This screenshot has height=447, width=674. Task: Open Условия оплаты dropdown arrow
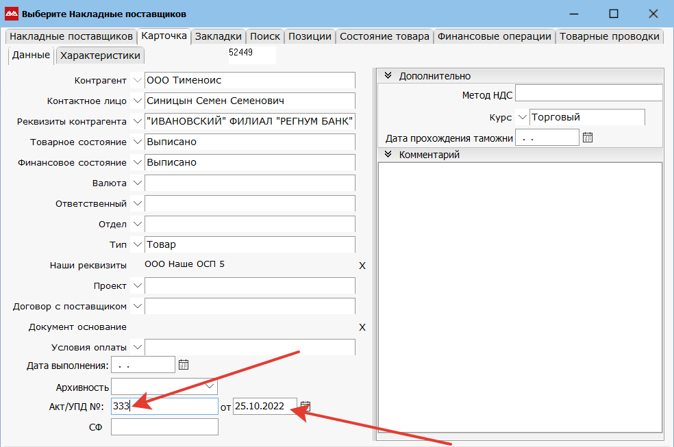click(137, 347)
